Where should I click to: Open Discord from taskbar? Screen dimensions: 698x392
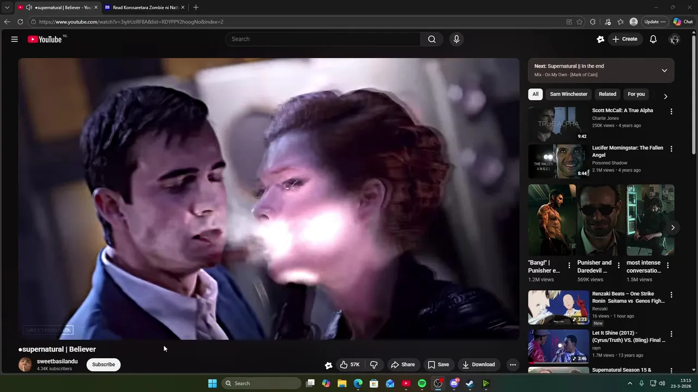(x=454, y=383)
